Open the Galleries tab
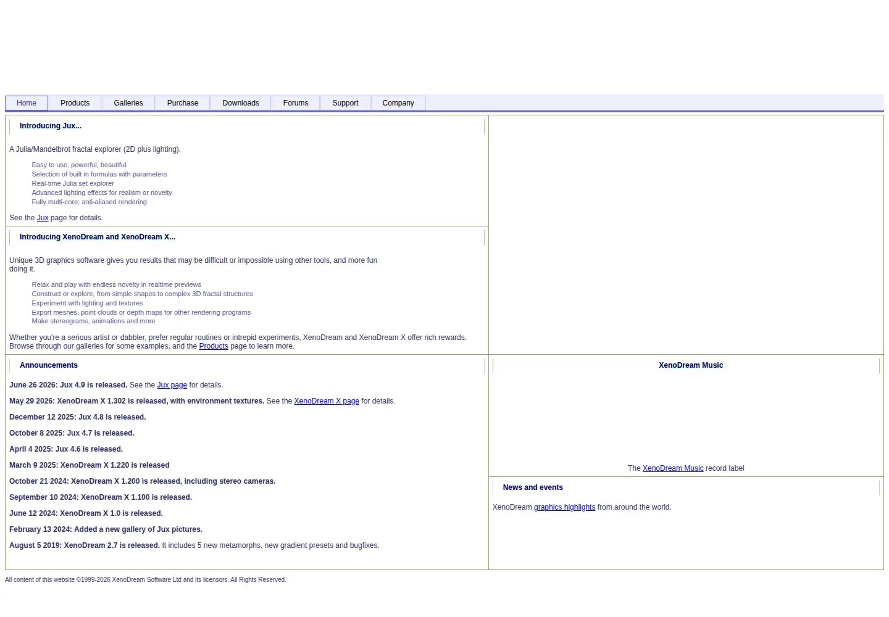The image size is (889, 617). 128,103
